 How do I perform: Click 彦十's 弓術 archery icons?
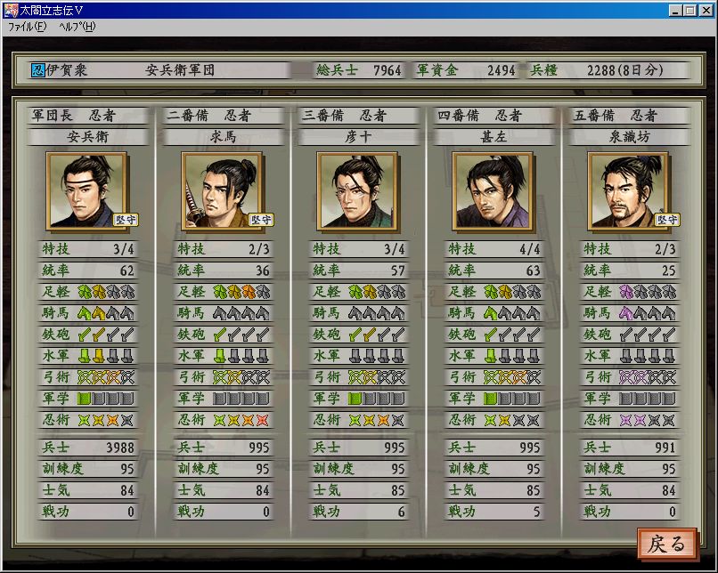(377, 377)
